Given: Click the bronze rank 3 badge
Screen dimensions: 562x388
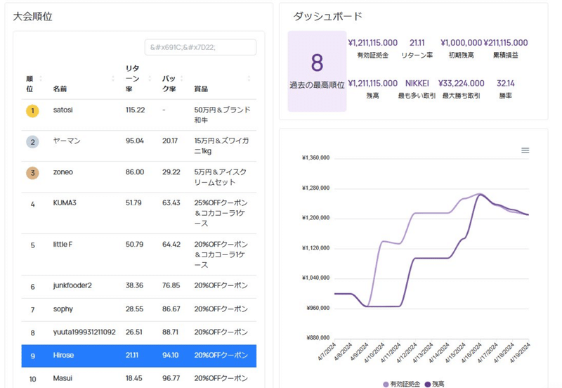Looking at the screenshot, I should [32, 173].
